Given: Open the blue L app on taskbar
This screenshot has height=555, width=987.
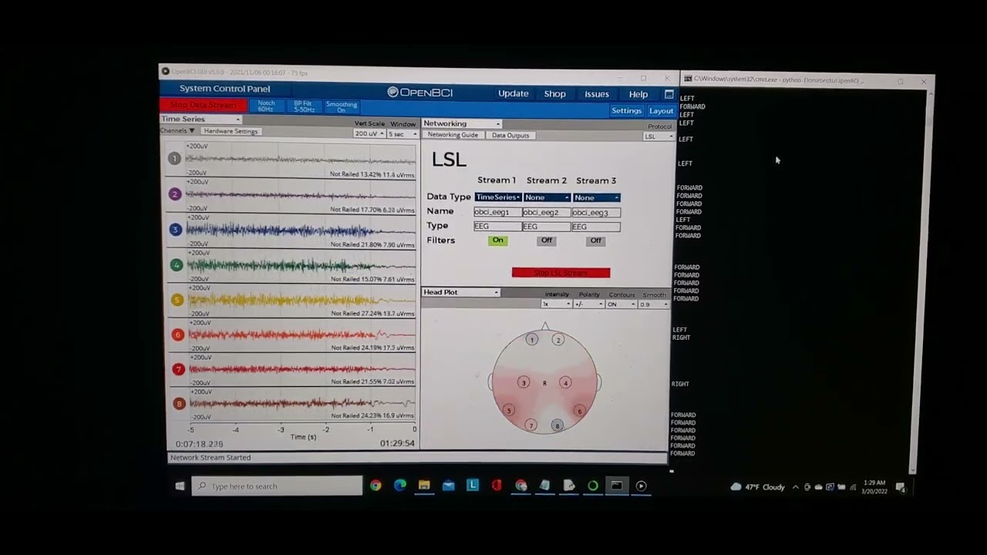Looking at the screenshot, I should pos(473,485).
